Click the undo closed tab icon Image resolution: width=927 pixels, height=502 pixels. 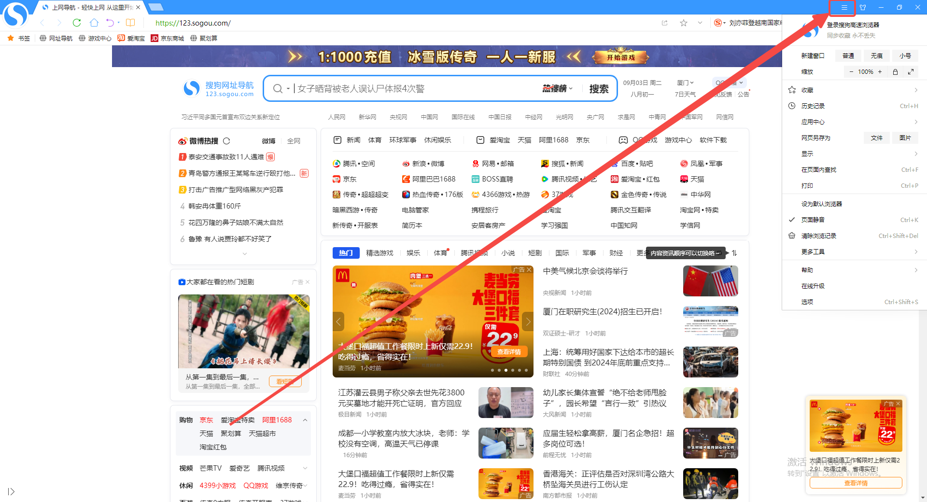click(110, 23)
